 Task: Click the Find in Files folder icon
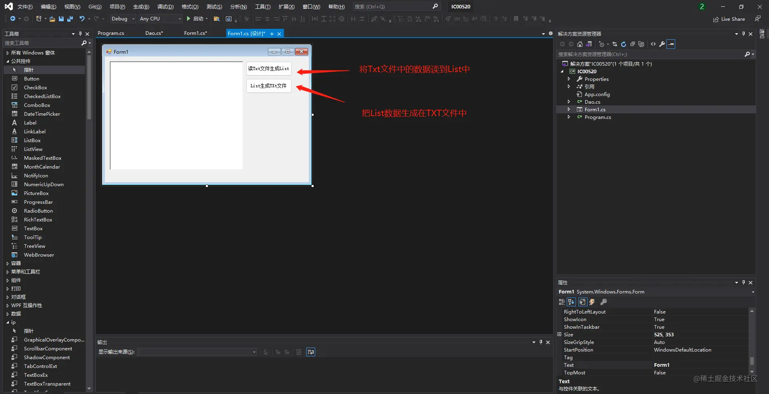coord(216,19)
